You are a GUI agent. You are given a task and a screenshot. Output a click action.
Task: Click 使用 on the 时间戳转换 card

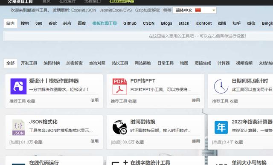click(x=196, y=141)
